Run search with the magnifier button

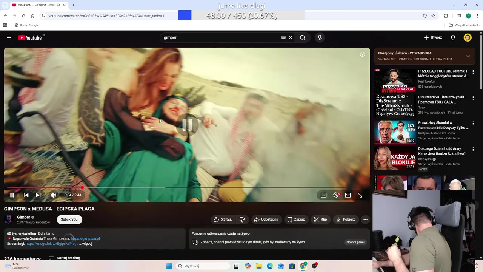tap(303, 37)
